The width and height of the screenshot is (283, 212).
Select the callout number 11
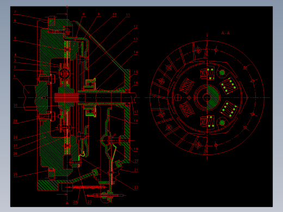(128, 15)
